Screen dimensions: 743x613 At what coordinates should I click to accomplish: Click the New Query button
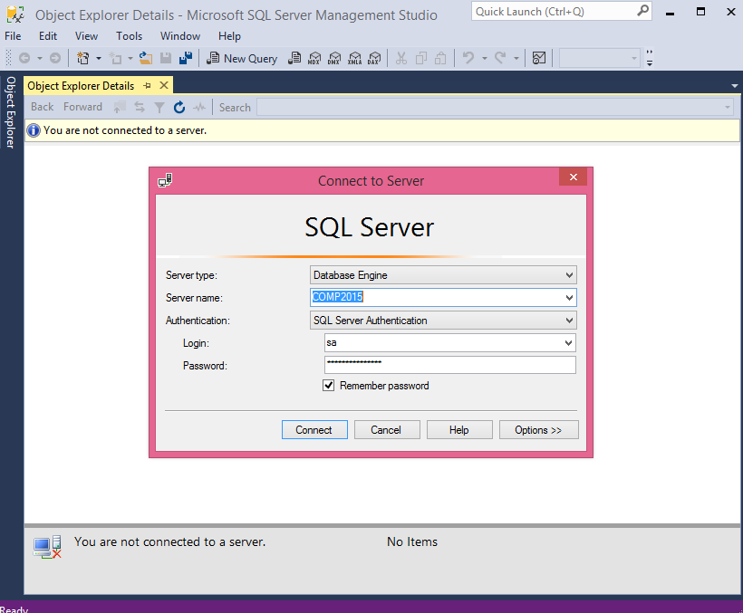(x=242, y=58)
